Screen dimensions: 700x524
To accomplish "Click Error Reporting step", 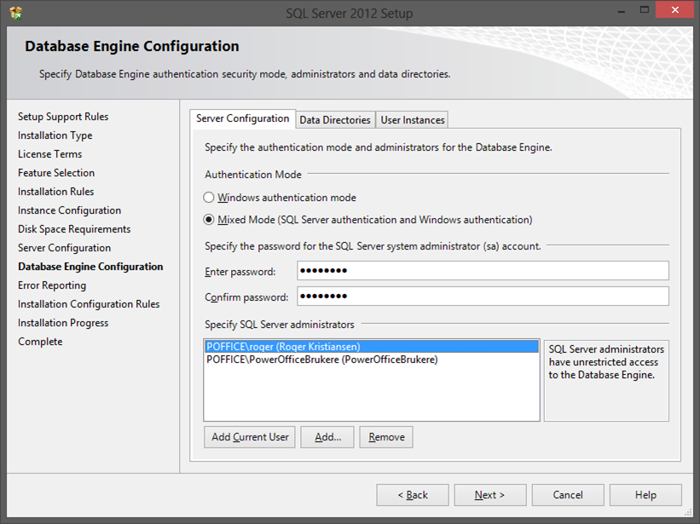I will tap(52, 285).
